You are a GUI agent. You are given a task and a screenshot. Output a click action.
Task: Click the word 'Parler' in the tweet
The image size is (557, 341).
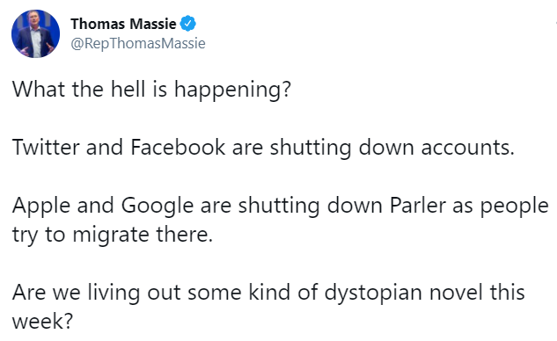click(x=418, y=205)
